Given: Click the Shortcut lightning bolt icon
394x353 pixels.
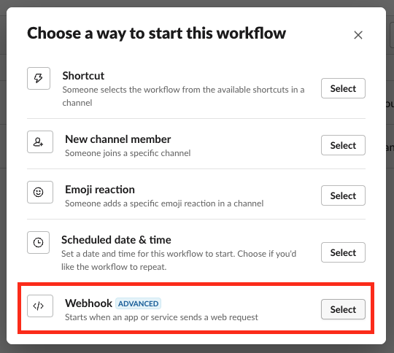Looking at the screenshot, I should (39, 78).
